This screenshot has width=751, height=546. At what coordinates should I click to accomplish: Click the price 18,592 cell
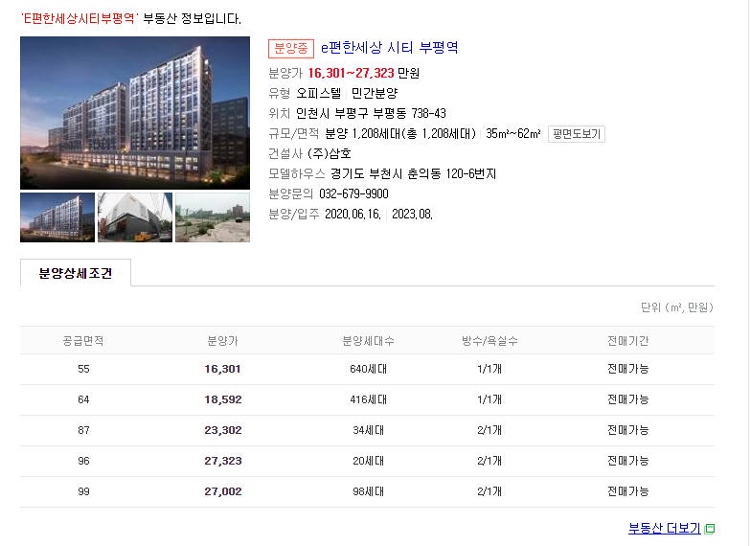pyautogui.click(x=222, y=399)
